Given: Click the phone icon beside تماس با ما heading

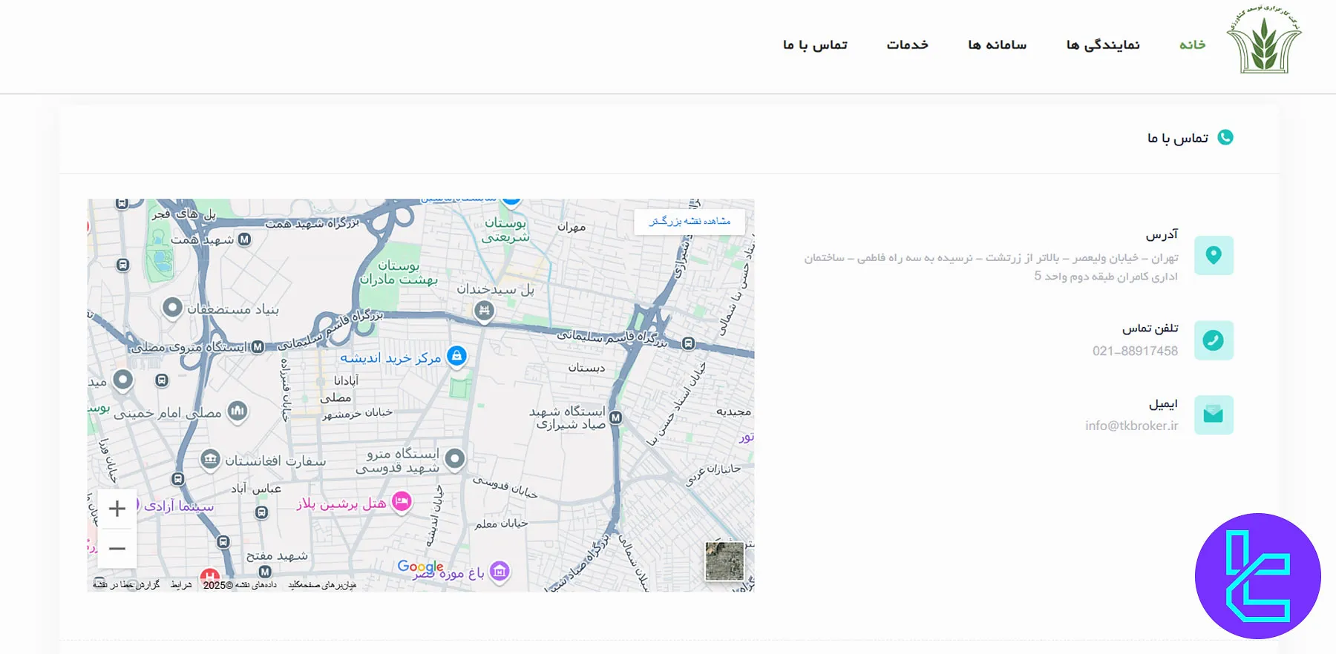Looking at the screenshot, I should [1225, 137].
